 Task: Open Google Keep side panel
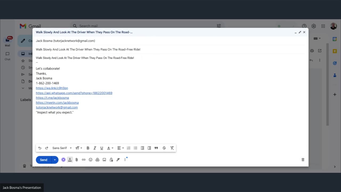[335, 51]
